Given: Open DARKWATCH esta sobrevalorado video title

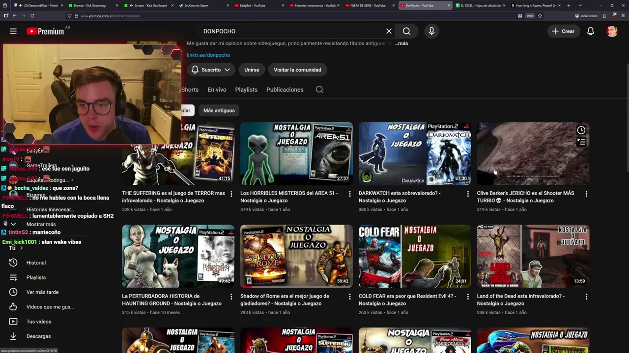Looking at the screenshot, I should coord(400,197).
